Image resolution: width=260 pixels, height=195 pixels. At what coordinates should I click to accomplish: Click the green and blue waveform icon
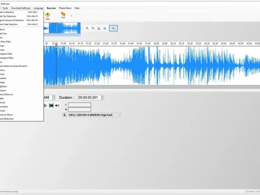51,105
